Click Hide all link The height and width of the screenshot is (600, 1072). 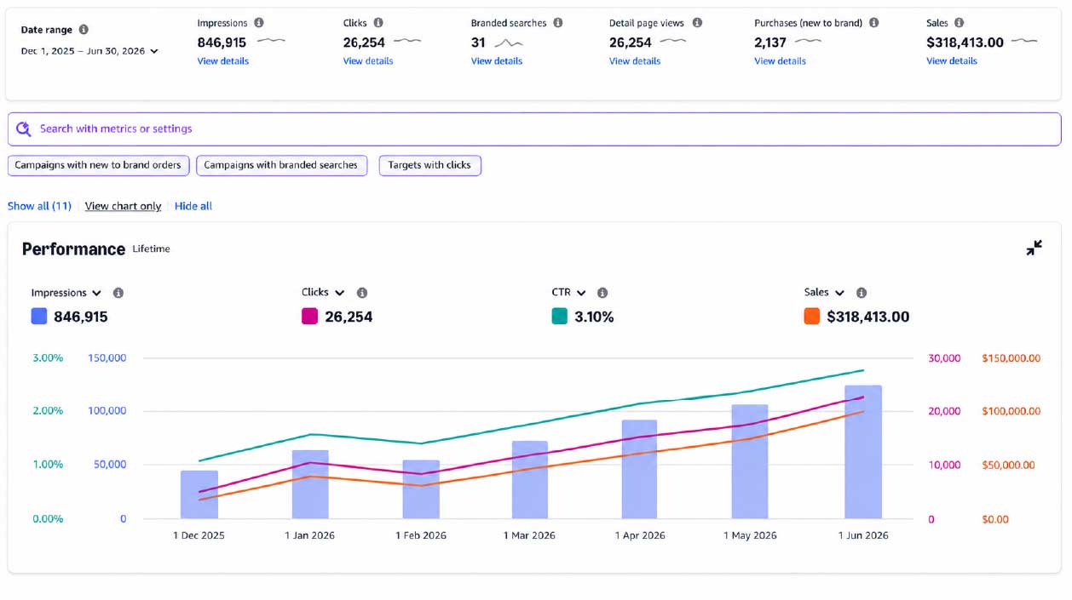193,206
